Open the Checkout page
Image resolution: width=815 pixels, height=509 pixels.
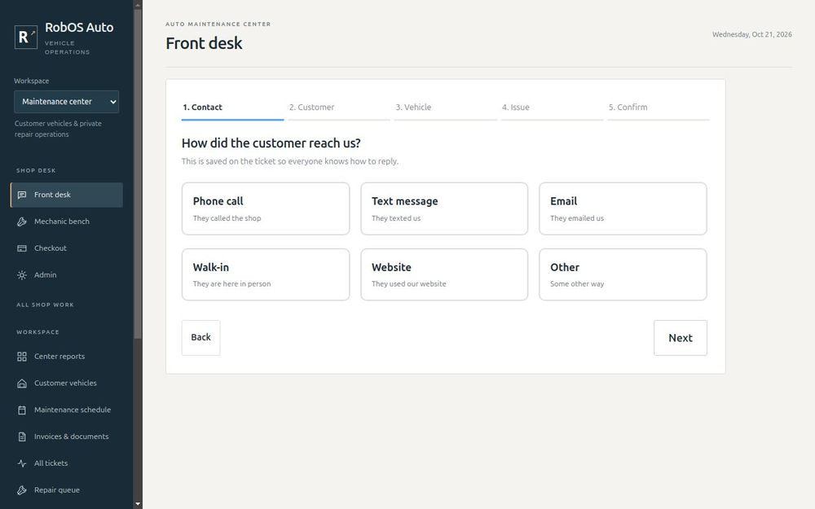tap(67, 248)
